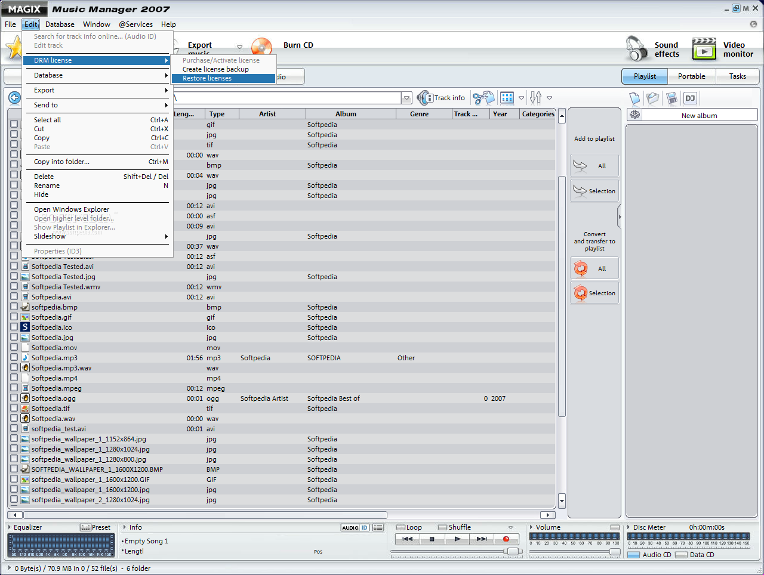Choose Restore licenses in the submenu
764x575 pixels.
223,78
